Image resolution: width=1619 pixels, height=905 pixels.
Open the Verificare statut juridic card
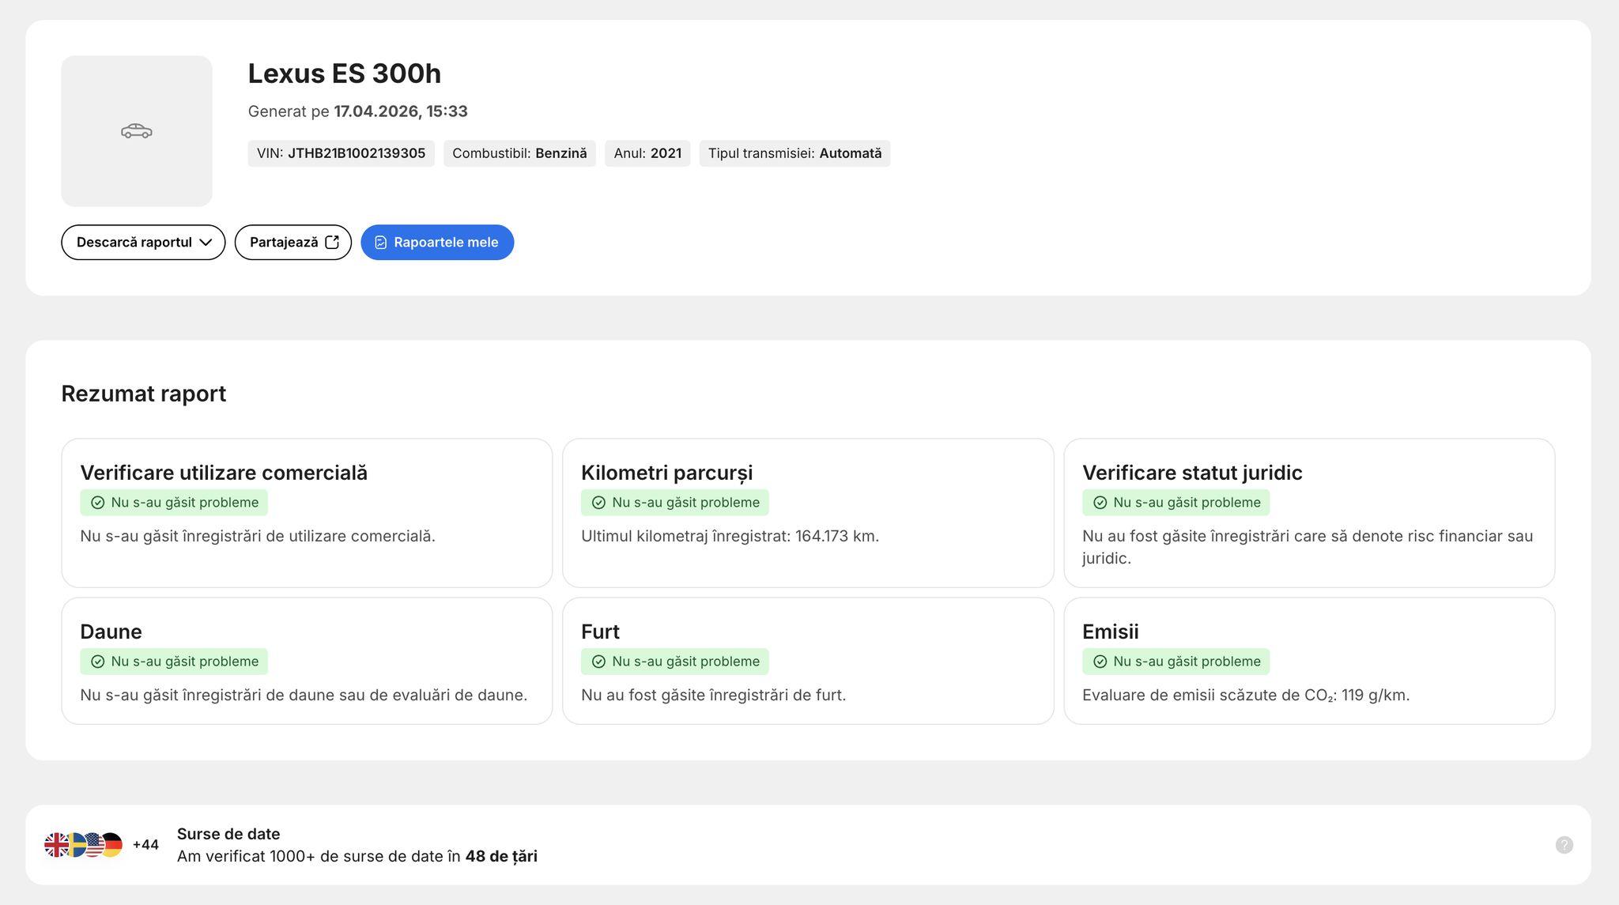click(1308, 513)
